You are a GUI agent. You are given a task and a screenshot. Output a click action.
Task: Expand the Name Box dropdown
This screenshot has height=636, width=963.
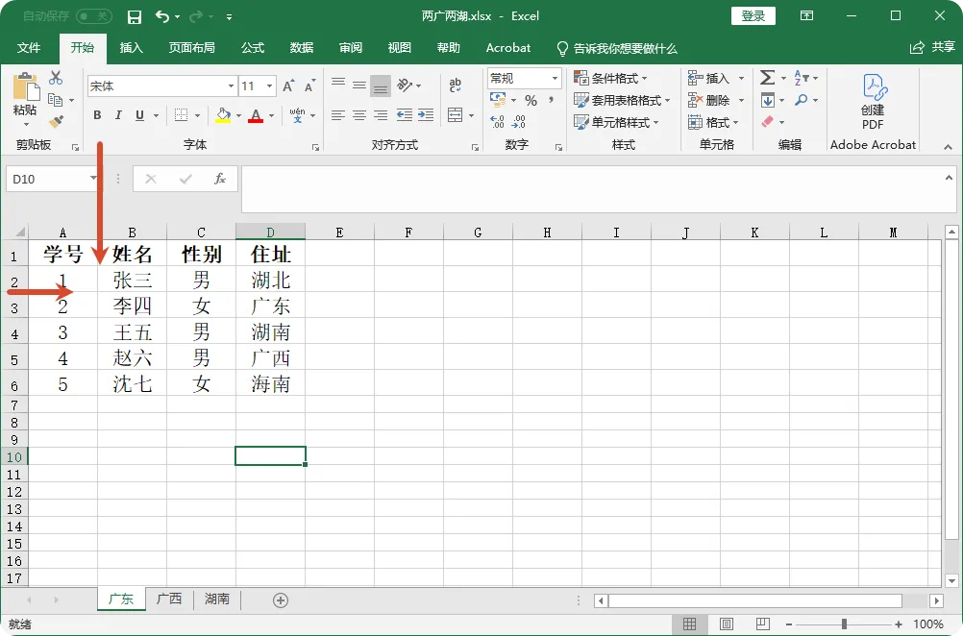(93, 179)
